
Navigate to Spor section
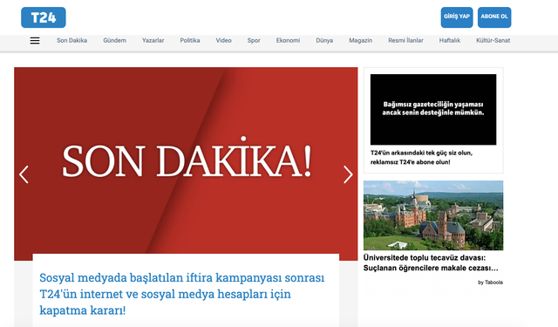254,41
